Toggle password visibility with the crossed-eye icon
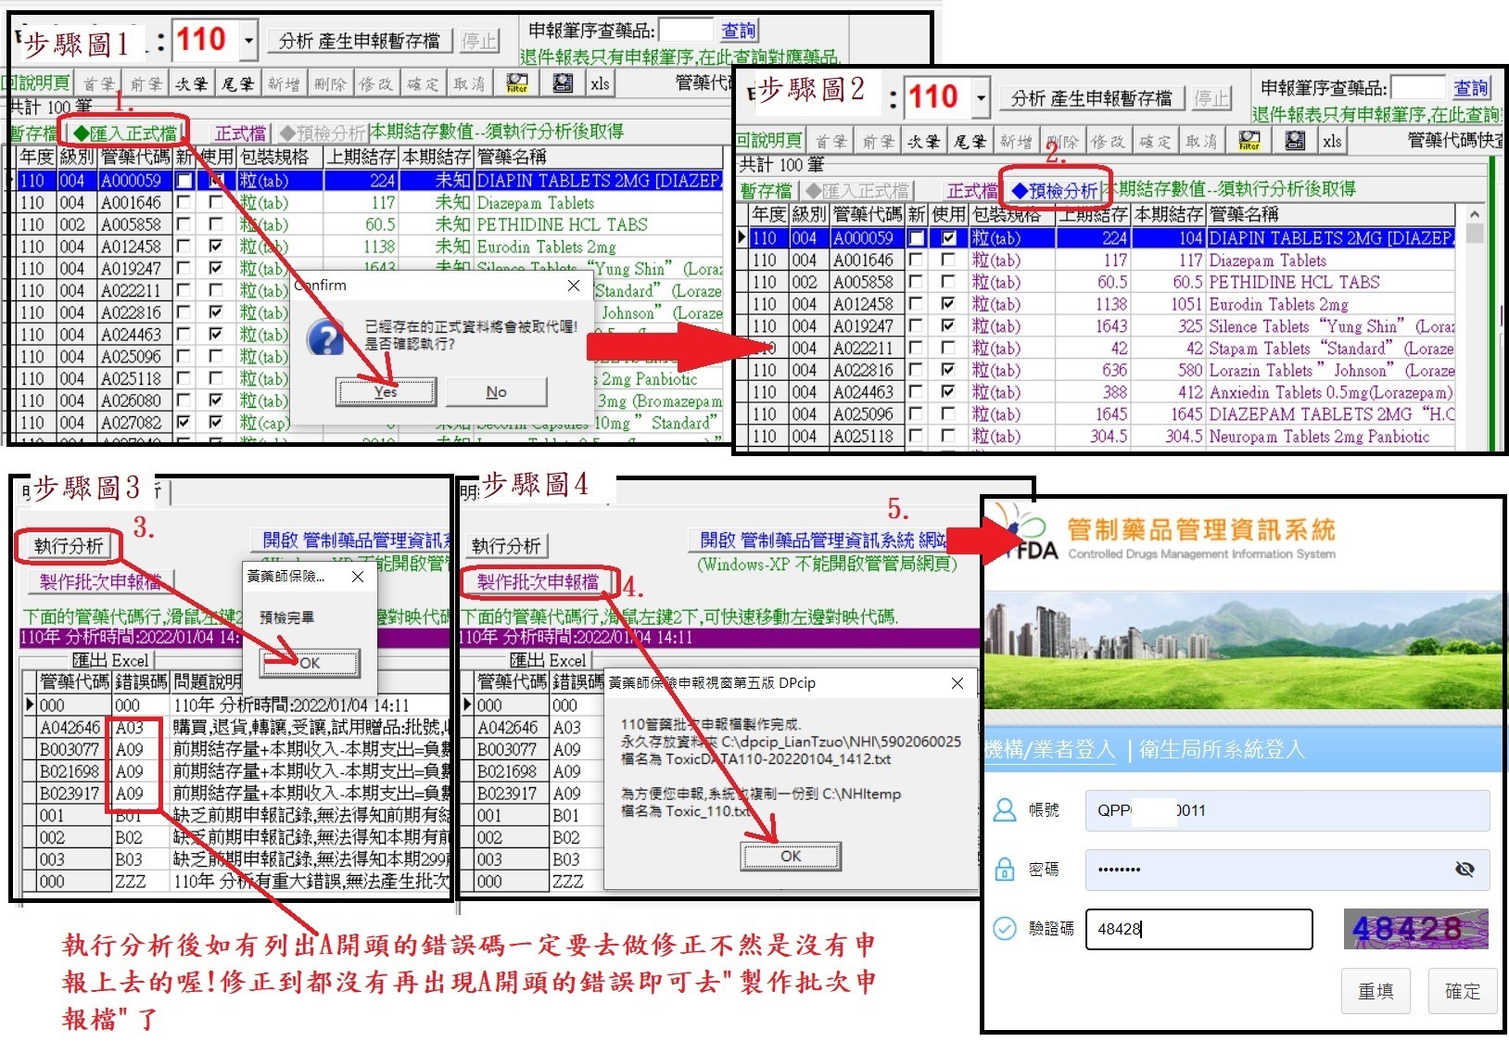Image resolution: width=1509 pixels, height=1055 pixels. pyautogui.click(x=1465, y=870)
